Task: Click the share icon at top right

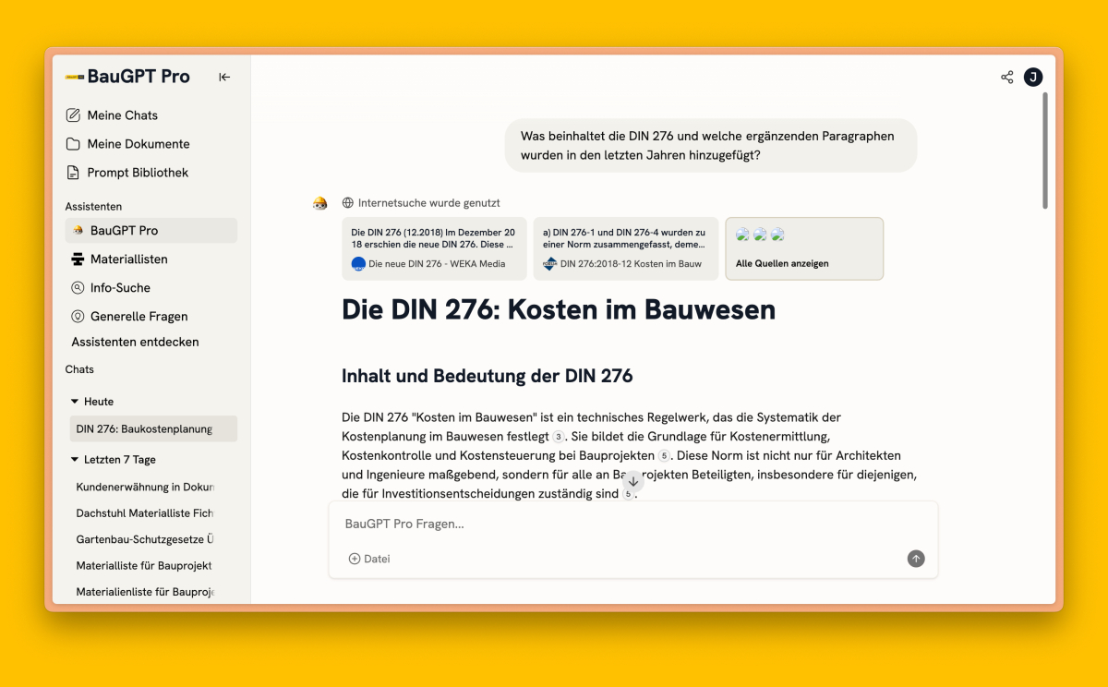Action: 1007,78
